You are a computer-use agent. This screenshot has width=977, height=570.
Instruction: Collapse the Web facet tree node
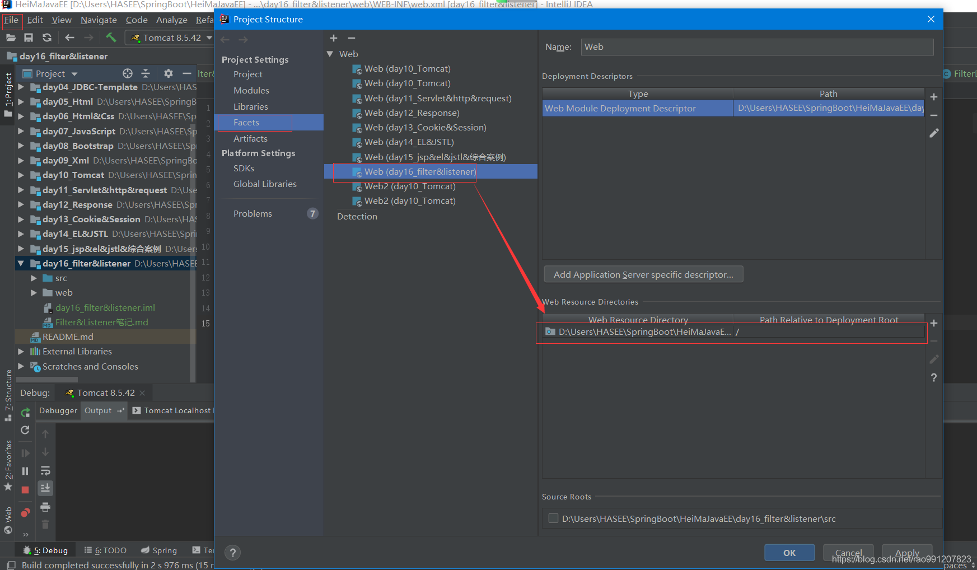pyautogui.click(x=330, y=54)
